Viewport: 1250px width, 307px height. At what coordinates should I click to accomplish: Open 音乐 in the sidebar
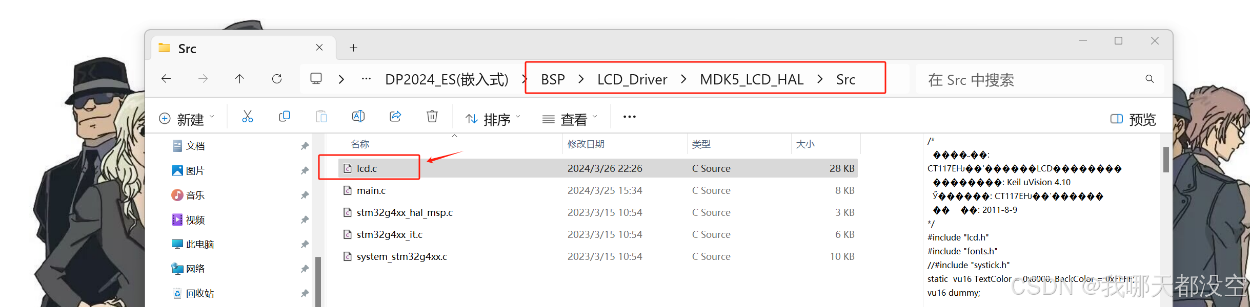pos(188,195)
